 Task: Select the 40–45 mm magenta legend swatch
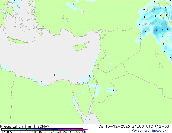tap(74, 129)
